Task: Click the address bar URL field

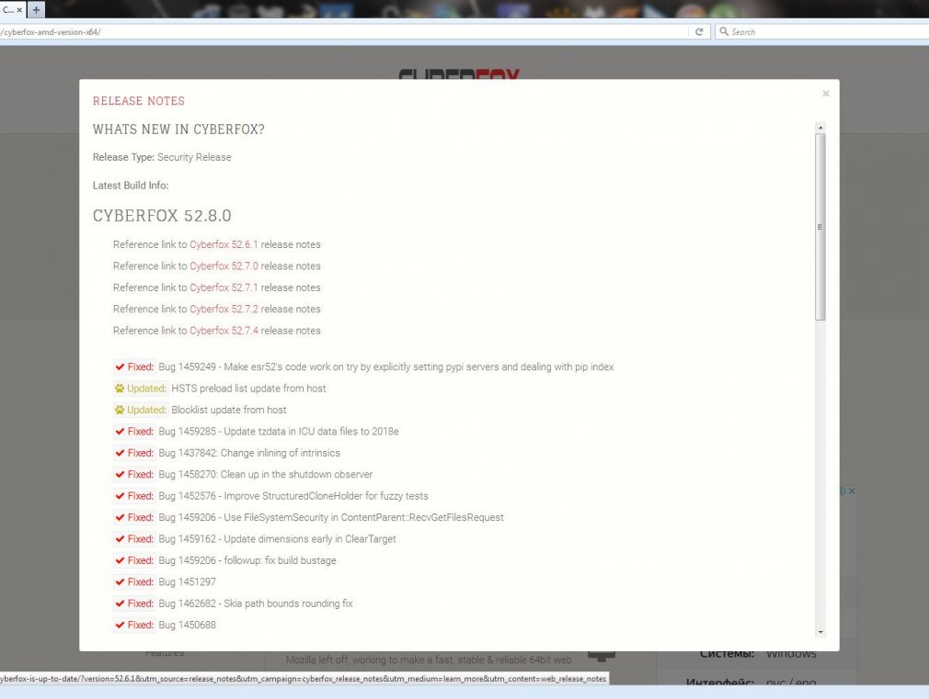Action: (x=344, y=32)
